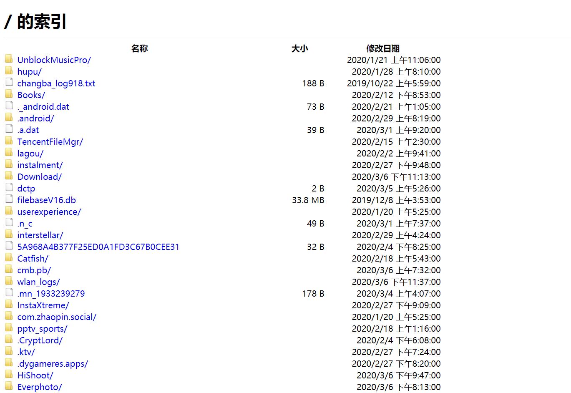Open file link 5A968A4B377F25ED0A1FD3C67B0CEE31
Image resolution: width=571 pixels, height=393 pixels.
(98, 247)
